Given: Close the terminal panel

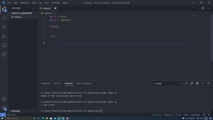Looking at the screenshot, I should (208, 83).
